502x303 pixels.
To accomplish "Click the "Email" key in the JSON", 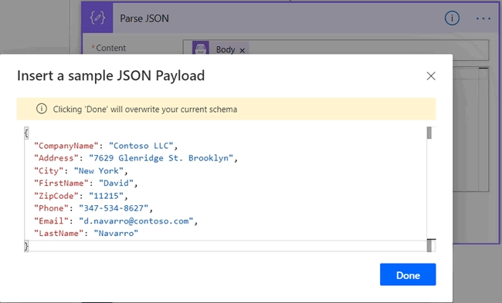I will tap(51, 221).
